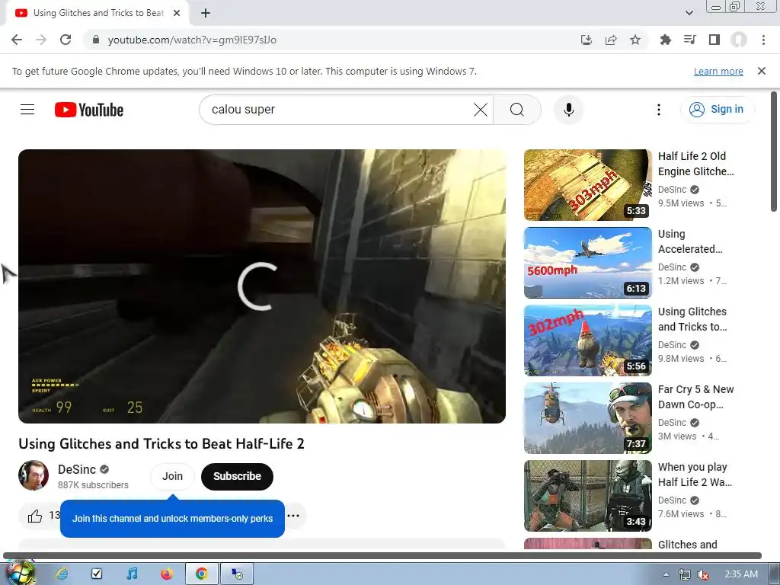
Task: Open DeSinc channel avatar
Action: (x=34, y=475)
